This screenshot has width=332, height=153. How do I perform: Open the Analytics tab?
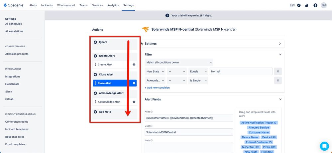click(x=113, y=5)
